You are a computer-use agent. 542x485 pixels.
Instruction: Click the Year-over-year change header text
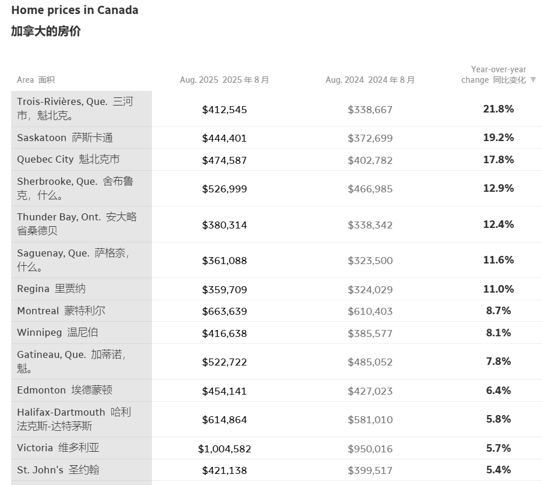[494, 75]
